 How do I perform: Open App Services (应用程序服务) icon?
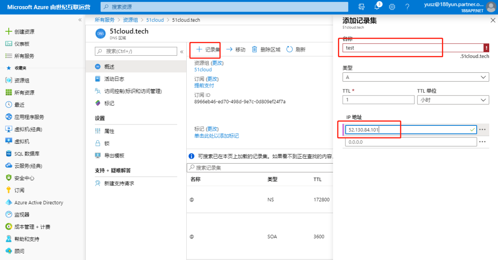pyautogui.click(x=9, y=117)
